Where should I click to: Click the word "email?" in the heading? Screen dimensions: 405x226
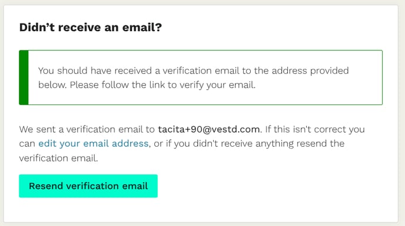[142, 28]
